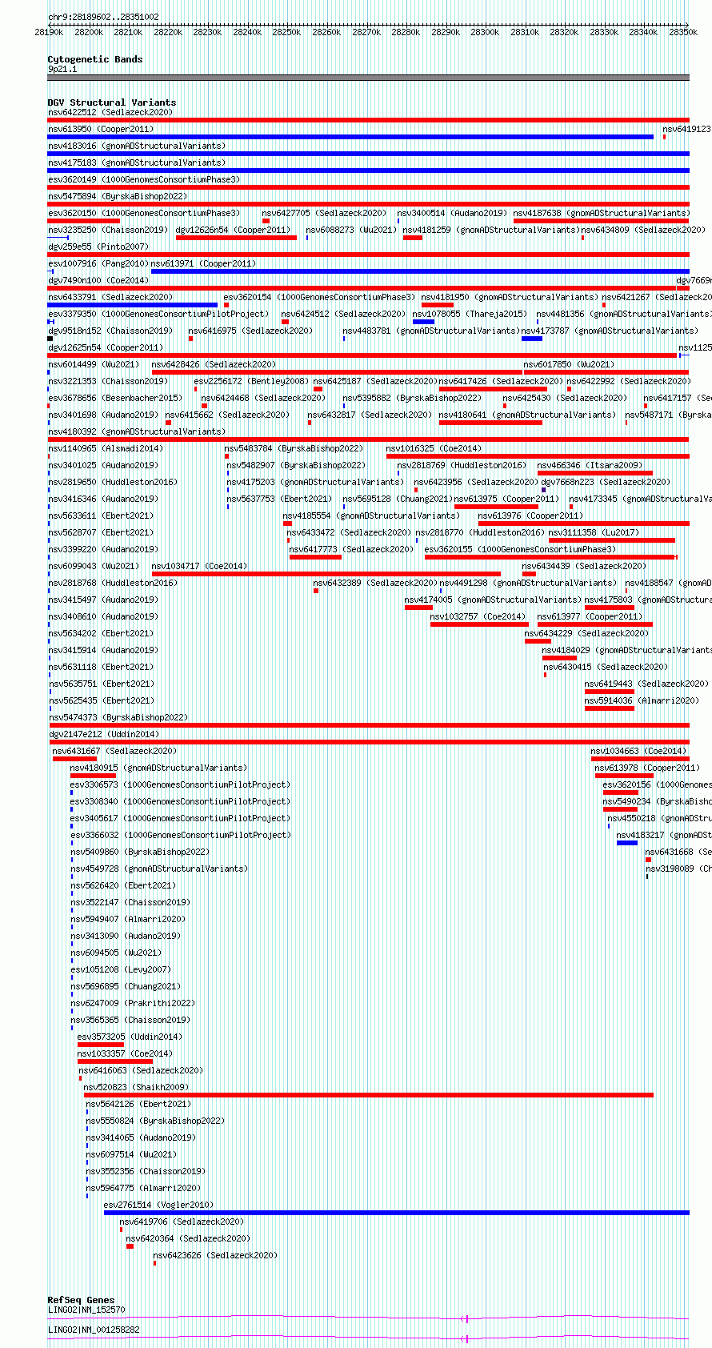
Task: Select the DGV Structural Variants track title
Action: tap(112, 102)
